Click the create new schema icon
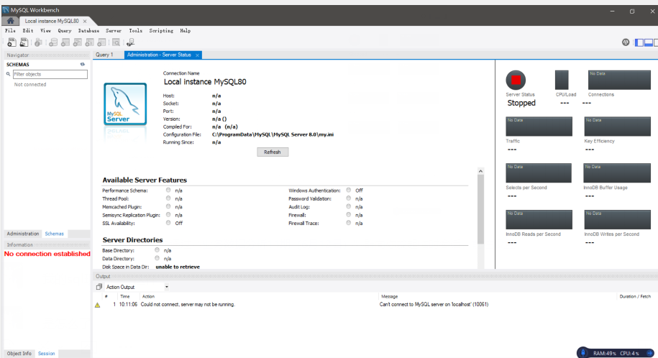658x358 pixels. [x=53, y=42]
